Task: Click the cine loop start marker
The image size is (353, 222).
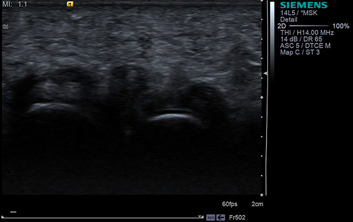Action: 3,217
